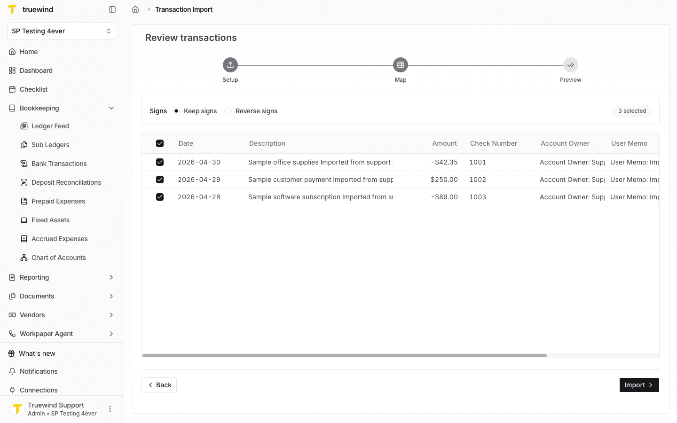Click the Home icon in sidebar
The width and height of the screenshot is (677, 423).
12,52
